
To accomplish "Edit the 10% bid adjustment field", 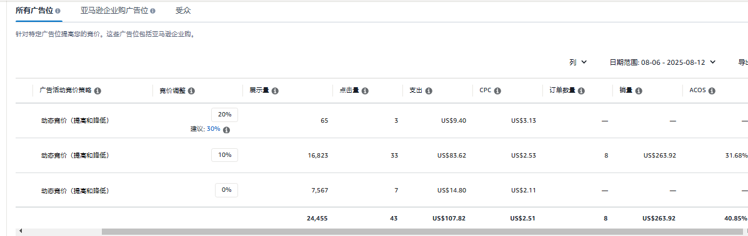I will point(225,155).
